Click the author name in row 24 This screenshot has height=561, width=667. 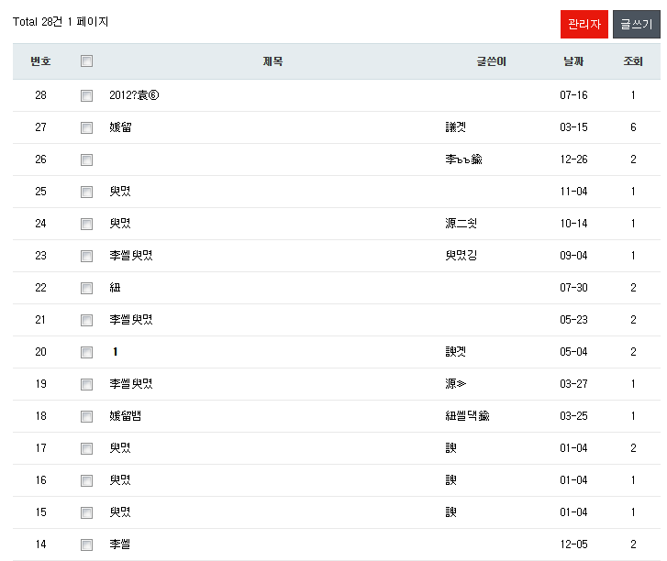461,223
